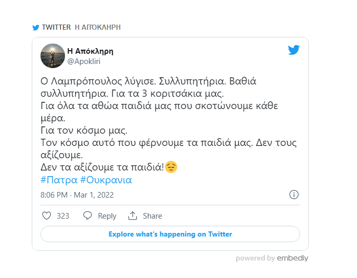Click the small Twitter bird beside TWITTER header

point(36,28)
